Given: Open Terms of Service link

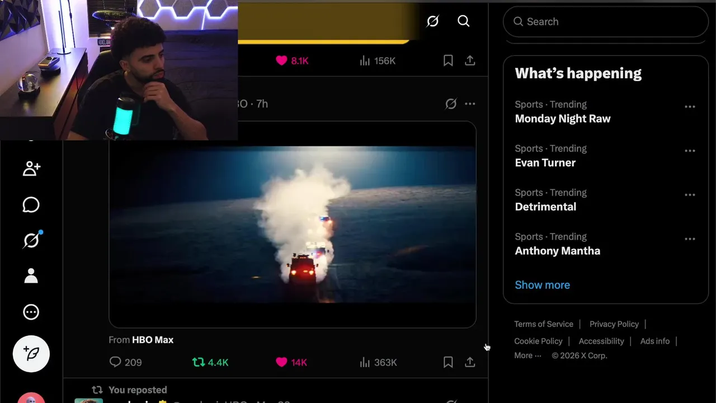Looking at the screenshot, I should [544, 324].
